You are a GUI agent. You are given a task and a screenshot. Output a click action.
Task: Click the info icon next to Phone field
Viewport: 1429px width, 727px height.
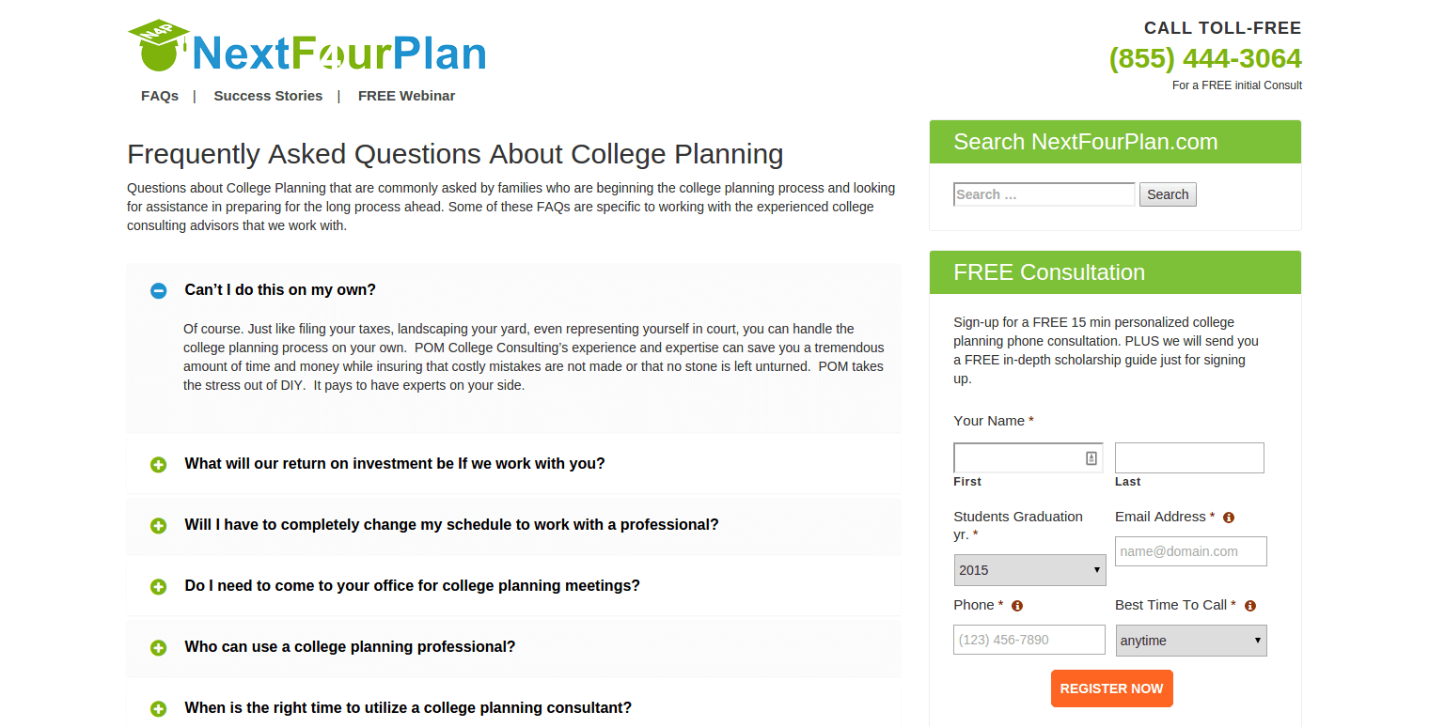click(1016, 606)
